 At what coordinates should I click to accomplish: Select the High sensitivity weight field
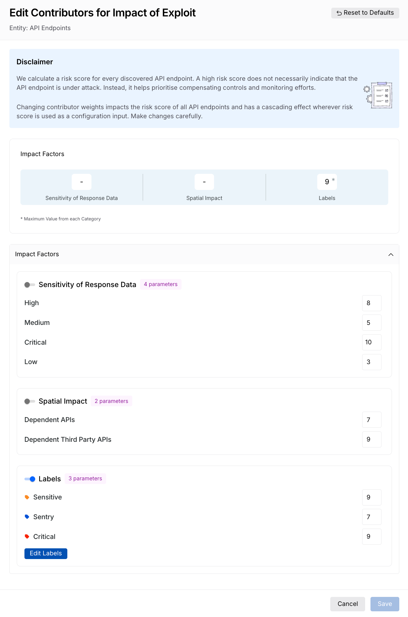(x=372, y=303)
